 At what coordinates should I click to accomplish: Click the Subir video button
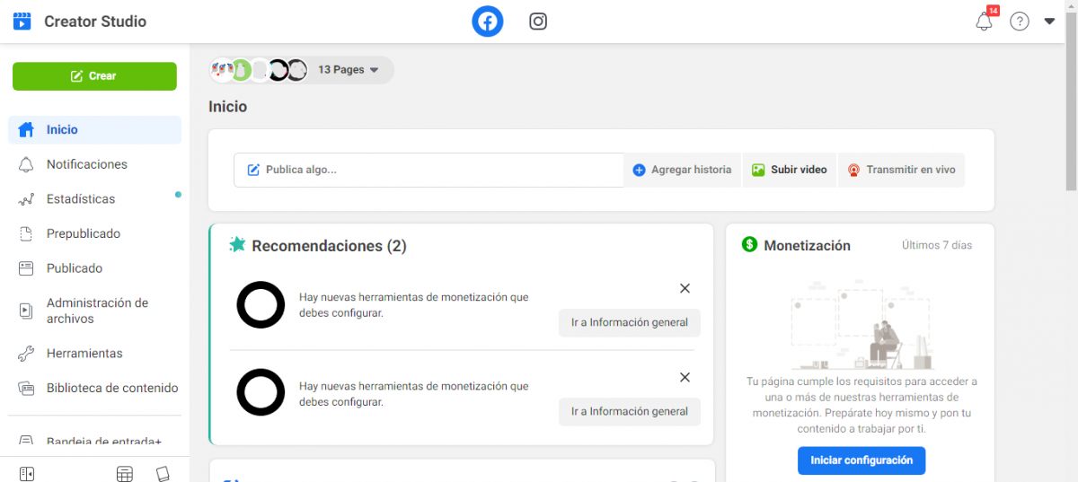tap(790, 170)
